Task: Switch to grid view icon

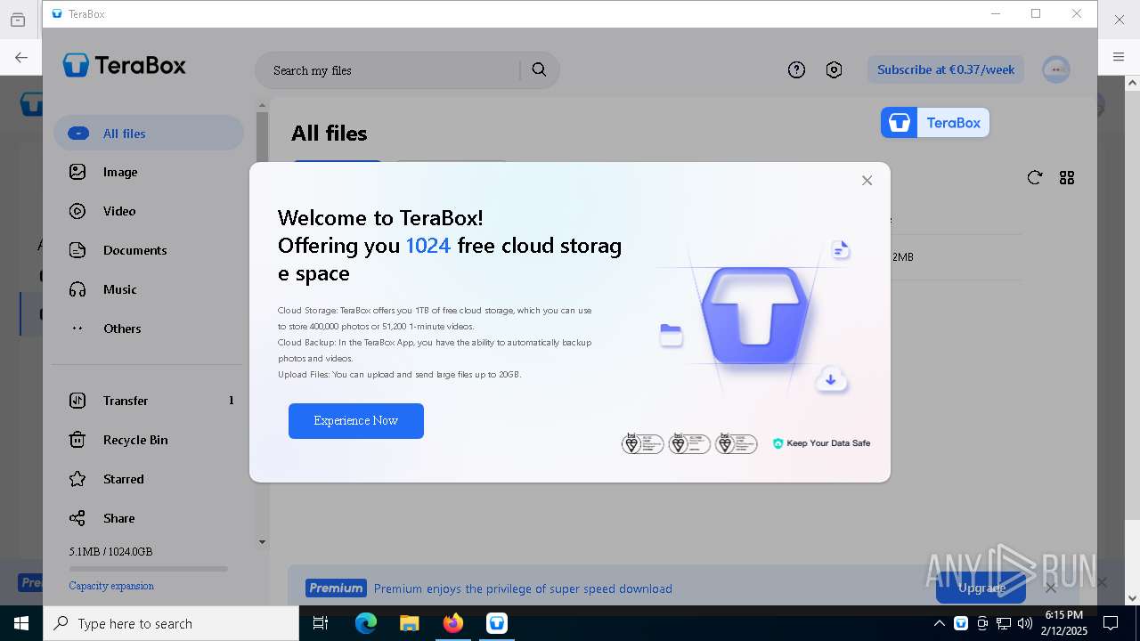Action: coord(1067,178)
